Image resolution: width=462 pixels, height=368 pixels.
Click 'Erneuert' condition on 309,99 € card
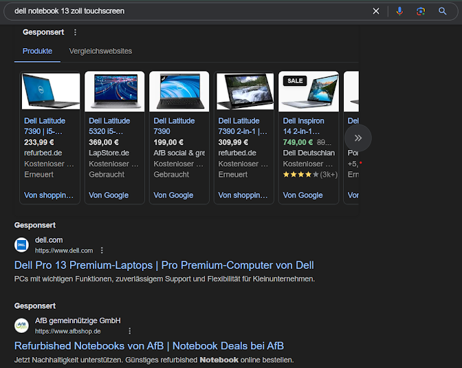(233, 175)
